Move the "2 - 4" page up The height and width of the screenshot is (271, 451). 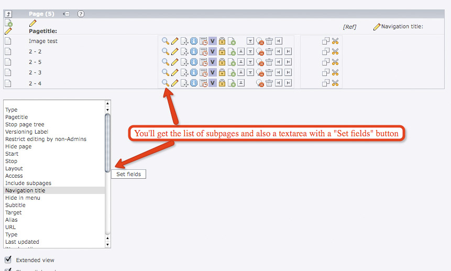coord(240,83)
